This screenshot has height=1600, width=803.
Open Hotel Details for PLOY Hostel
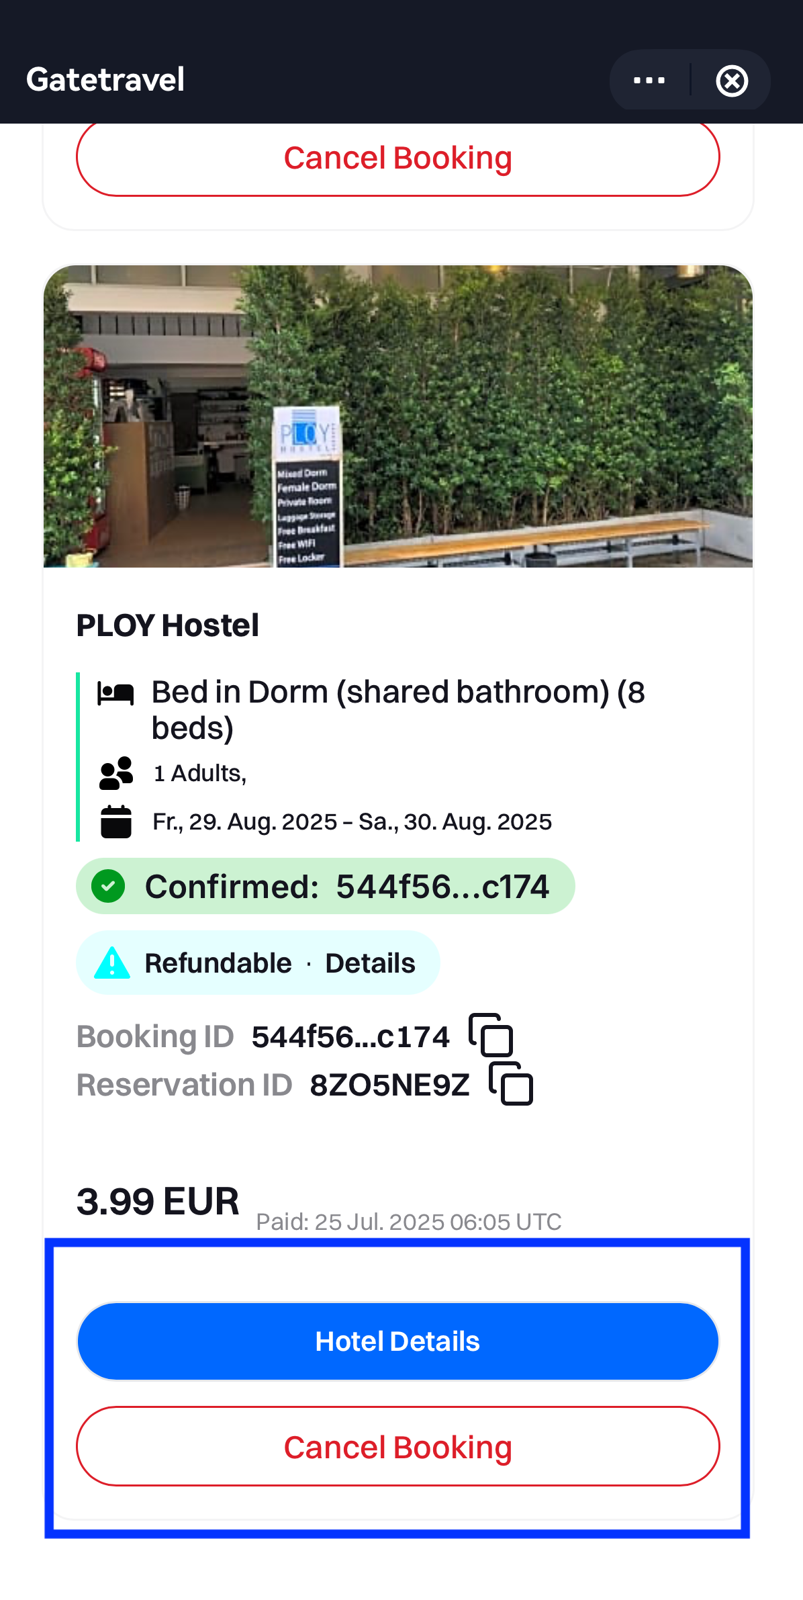[x=397, y=1341]
